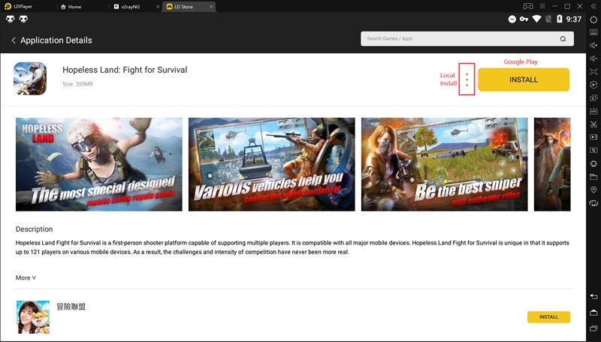Screen dimensions: 601x342
Task: Click the search magnifier icon
Action: coord(563,39)
